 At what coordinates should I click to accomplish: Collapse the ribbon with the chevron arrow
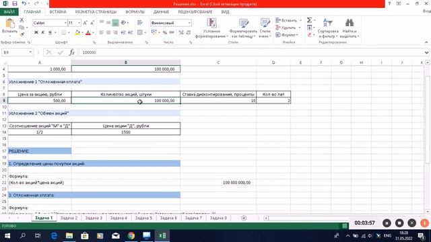coord(426,42)
